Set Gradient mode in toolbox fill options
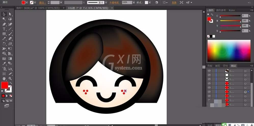Image resolution: width=254 pixels, height=126 pixels. click(x=7, y=96)
